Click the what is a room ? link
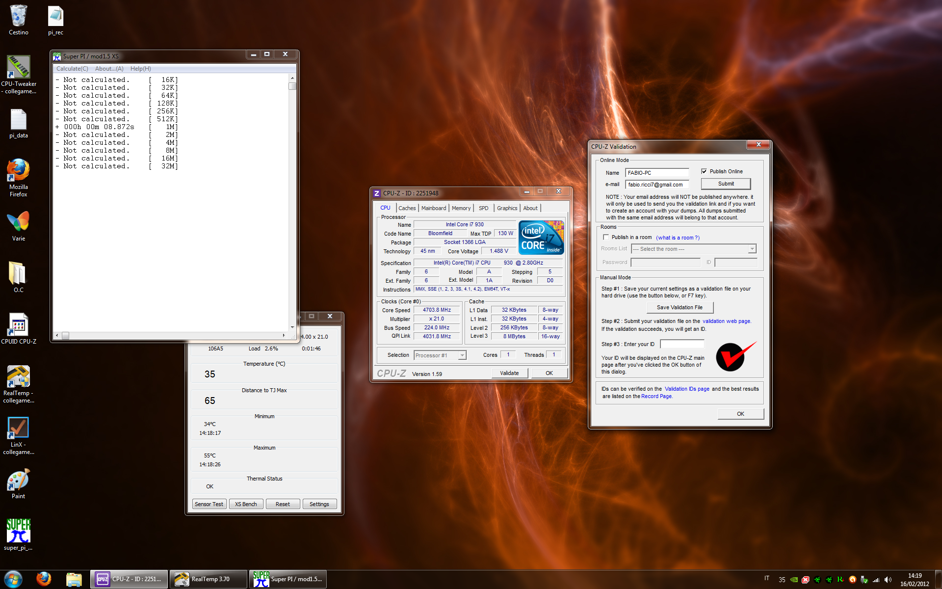 click(x=678, y=238)
